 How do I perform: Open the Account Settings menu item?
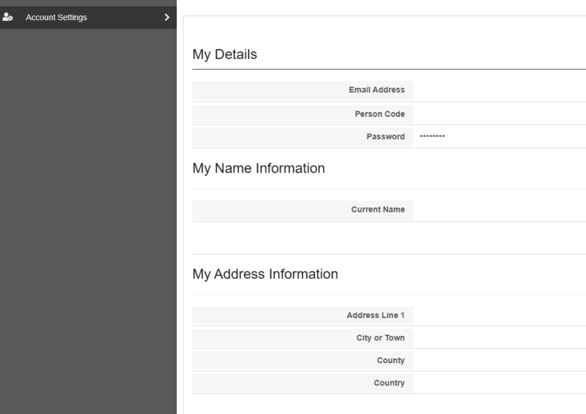tap(88, 17)
